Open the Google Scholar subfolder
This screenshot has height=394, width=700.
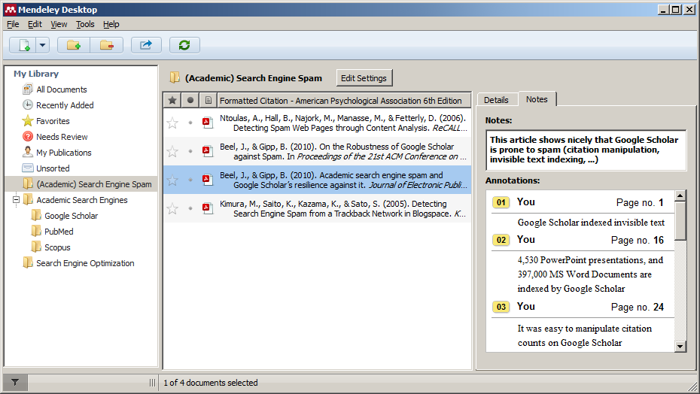[71, 216]
